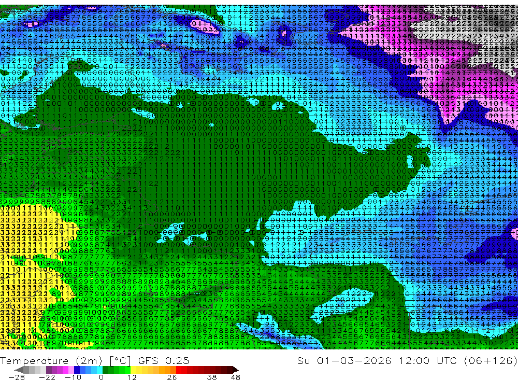518x380 pixels.
Task: Click the bright yellow swatch right of label 12
Action: tap(134, 370)
